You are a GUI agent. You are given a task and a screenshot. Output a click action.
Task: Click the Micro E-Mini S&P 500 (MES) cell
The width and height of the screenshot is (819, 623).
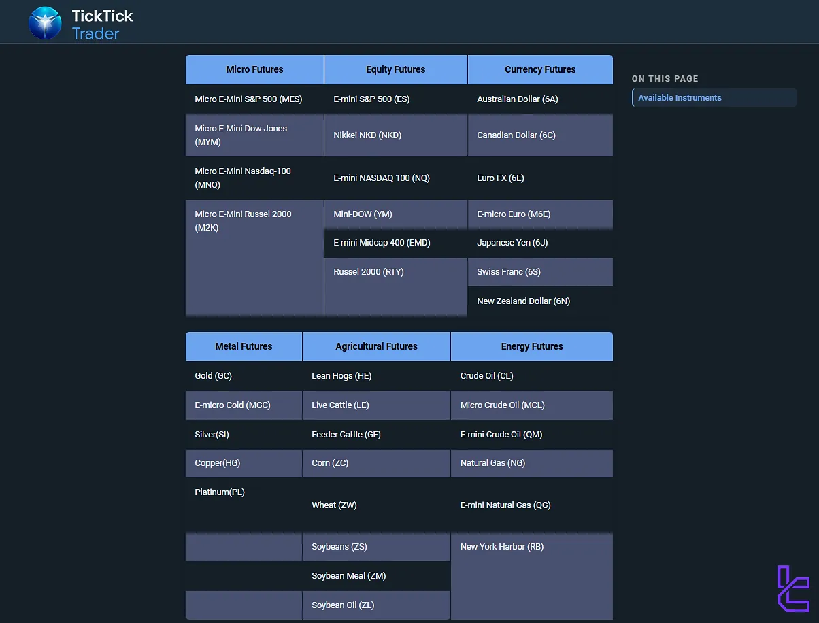click(x=248, y=99)
